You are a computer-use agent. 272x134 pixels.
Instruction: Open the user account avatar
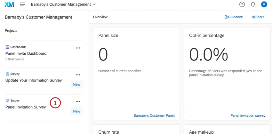point(264,4)
